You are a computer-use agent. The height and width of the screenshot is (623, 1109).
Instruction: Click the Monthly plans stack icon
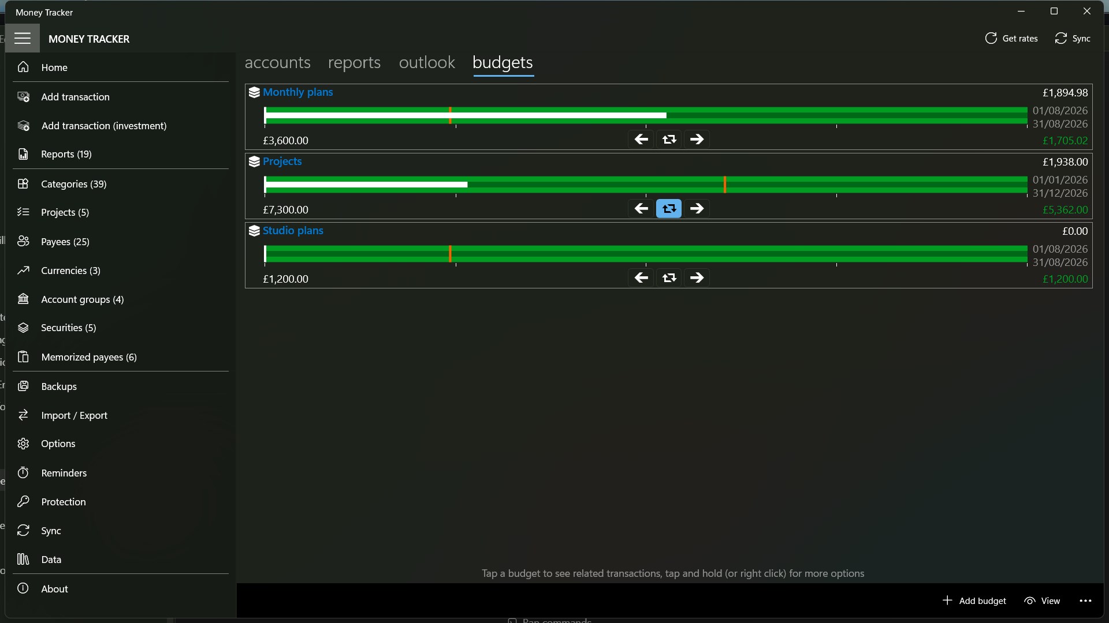point(254,92)
